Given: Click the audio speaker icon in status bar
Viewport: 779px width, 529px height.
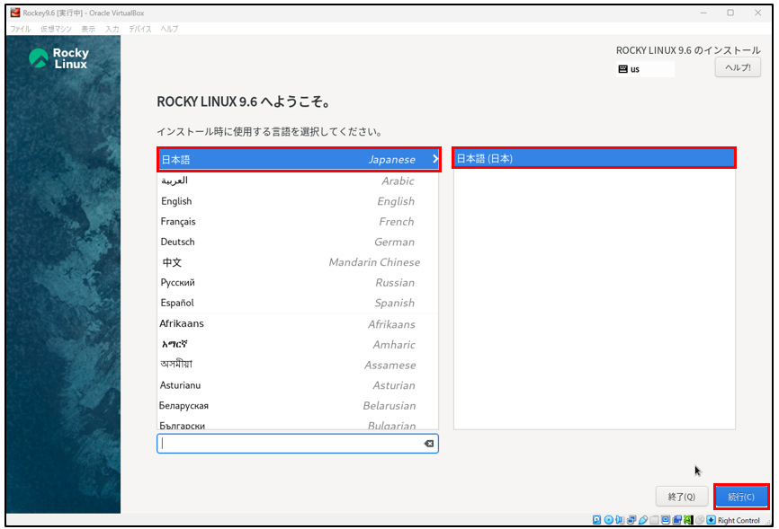Looking at the screenshot, I should pyautogui.click(x=621, y=520).
